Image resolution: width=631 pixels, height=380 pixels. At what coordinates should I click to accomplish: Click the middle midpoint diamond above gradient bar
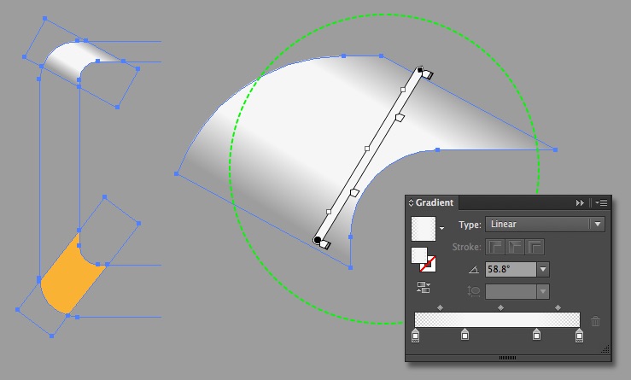500,307
